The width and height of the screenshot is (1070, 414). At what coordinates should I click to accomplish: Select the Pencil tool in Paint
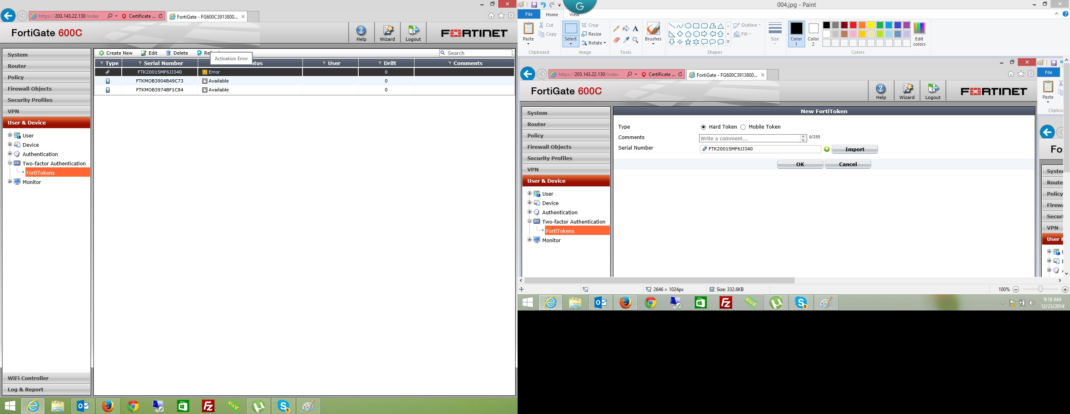click(x=616, y=29)
